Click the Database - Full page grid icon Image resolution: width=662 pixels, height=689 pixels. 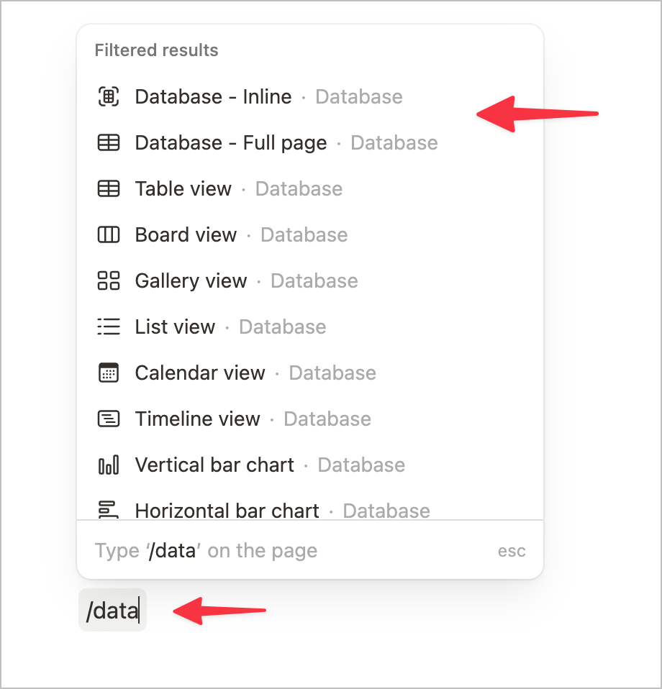click(x=109, y=142)
